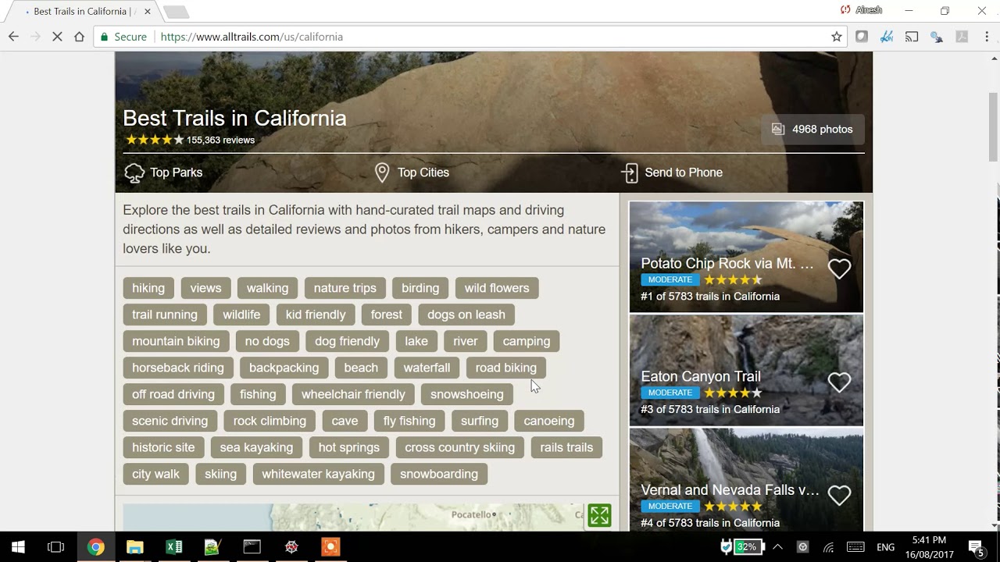Screen dimensions: 1000x562
Task: Select the Best Trails in California tab
Action: coord(81,12)
